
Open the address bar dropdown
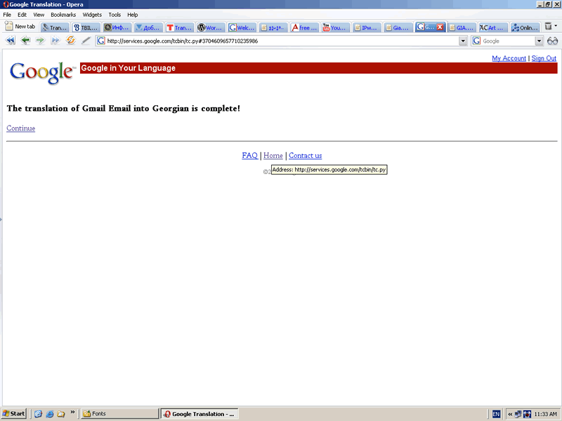point(463,41)
